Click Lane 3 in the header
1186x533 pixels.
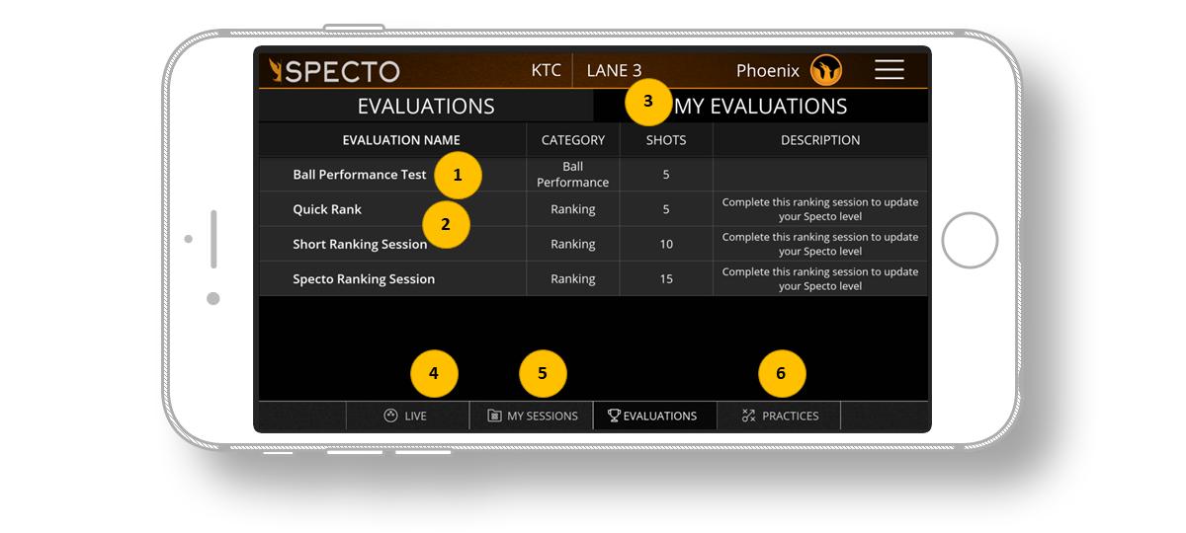click(x=614, y=70)
